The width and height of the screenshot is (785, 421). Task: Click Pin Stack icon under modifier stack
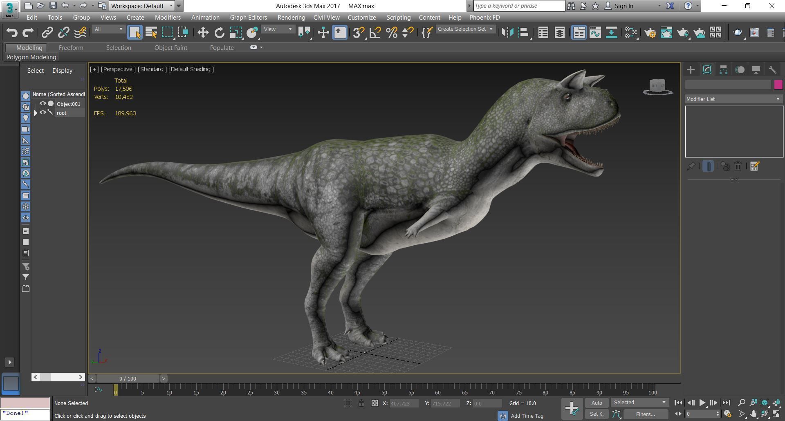[691, 166]
